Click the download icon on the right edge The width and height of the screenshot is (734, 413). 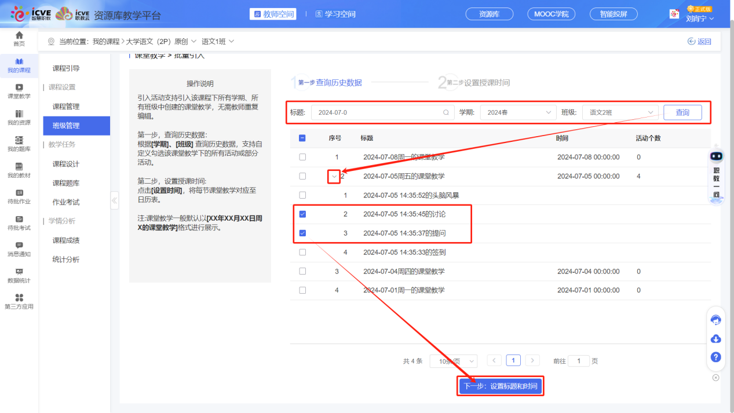point(715,338)
